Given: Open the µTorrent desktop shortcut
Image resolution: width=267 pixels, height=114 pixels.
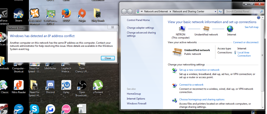Looking at the screenshot, I should [x=98, y=87].
